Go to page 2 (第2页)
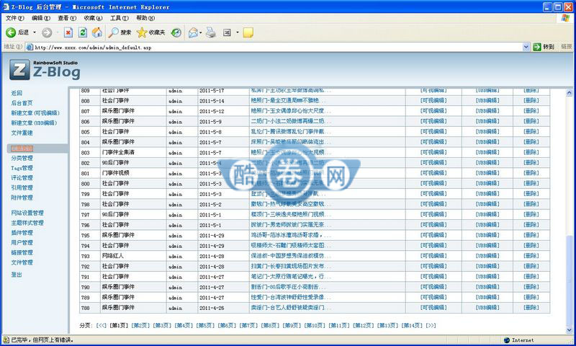This screenshot has height=346, width=576. [x=140, y=325]
